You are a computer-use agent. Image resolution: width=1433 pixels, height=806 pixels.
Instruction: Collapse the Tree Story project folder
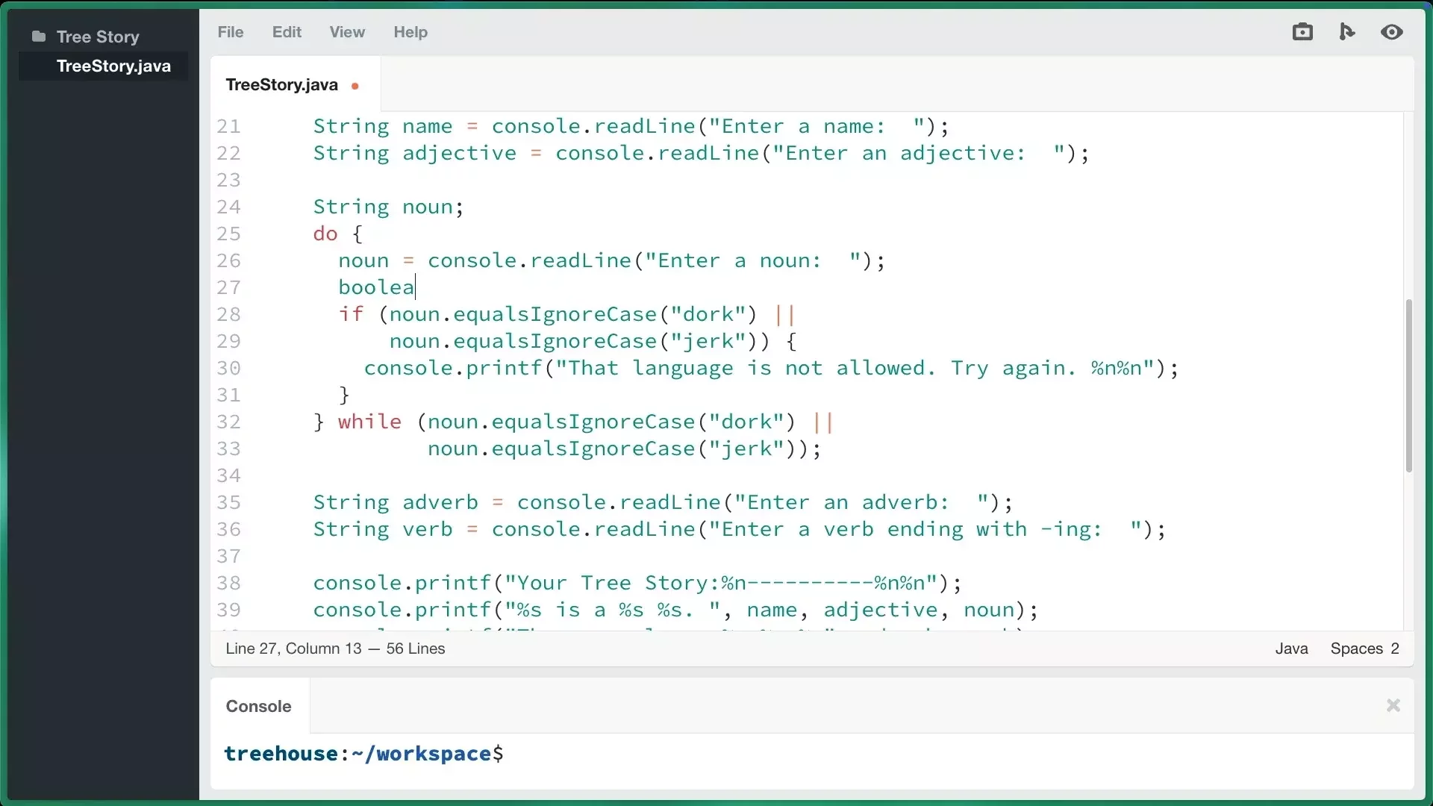click(x=97, y=37)
